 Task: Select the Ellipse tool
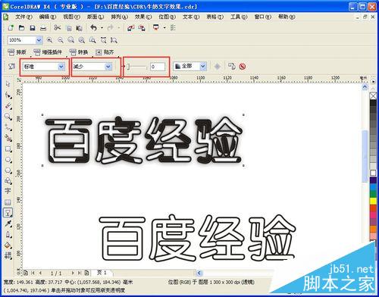click(x=8, y=160)
